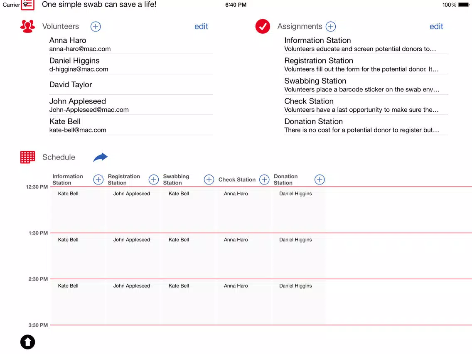Add volunteer to Check Station column
The height and width of the screenshot is (354, 472).
264,179
